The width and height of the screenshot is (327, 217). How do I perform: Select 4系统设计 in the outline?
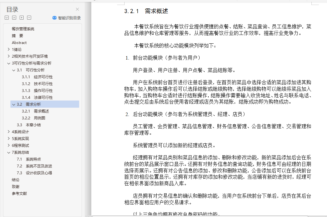pyautogui.click(x=20, y=132)
